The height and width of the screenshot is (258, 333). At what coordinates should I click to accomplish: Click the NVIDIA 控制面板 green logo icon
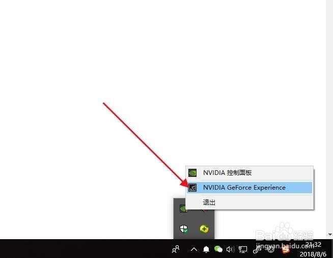[192, 173]
